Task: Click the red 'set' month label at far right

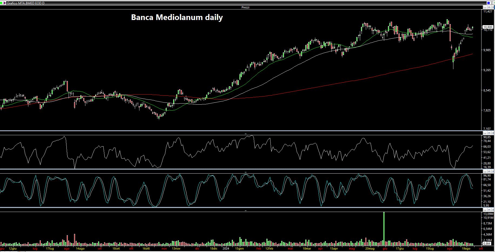Action: tap(481, 248)
